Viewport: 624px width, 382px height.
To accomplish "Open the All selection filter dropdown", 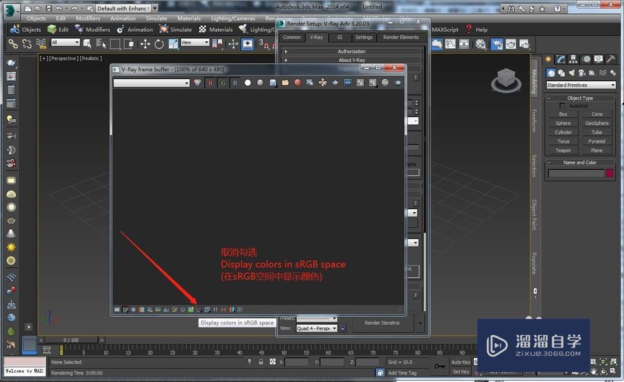I will click(66, 42).
